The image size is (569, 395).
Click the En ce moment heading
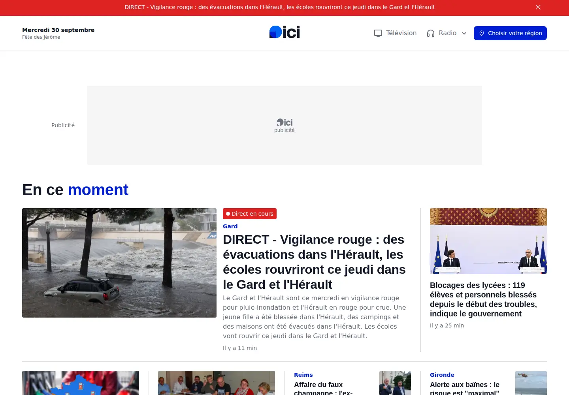tap(75, 190)
